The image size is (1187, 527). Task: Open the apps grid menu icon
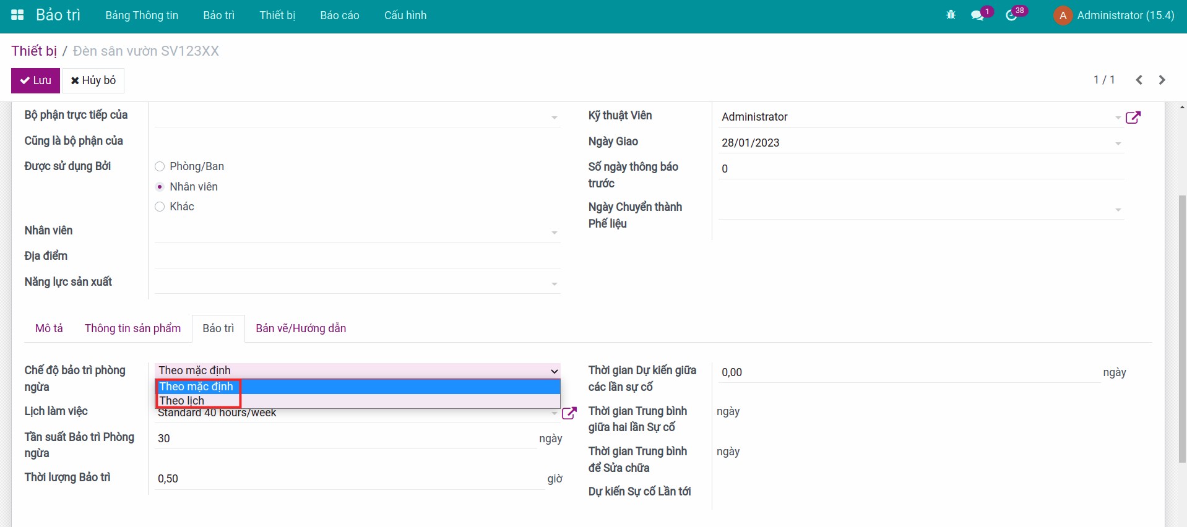[17, 15]
